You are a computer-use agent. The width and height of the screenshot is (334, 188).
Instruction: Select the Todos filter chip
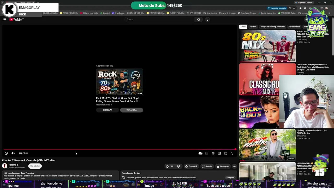(x=243, y=27)
